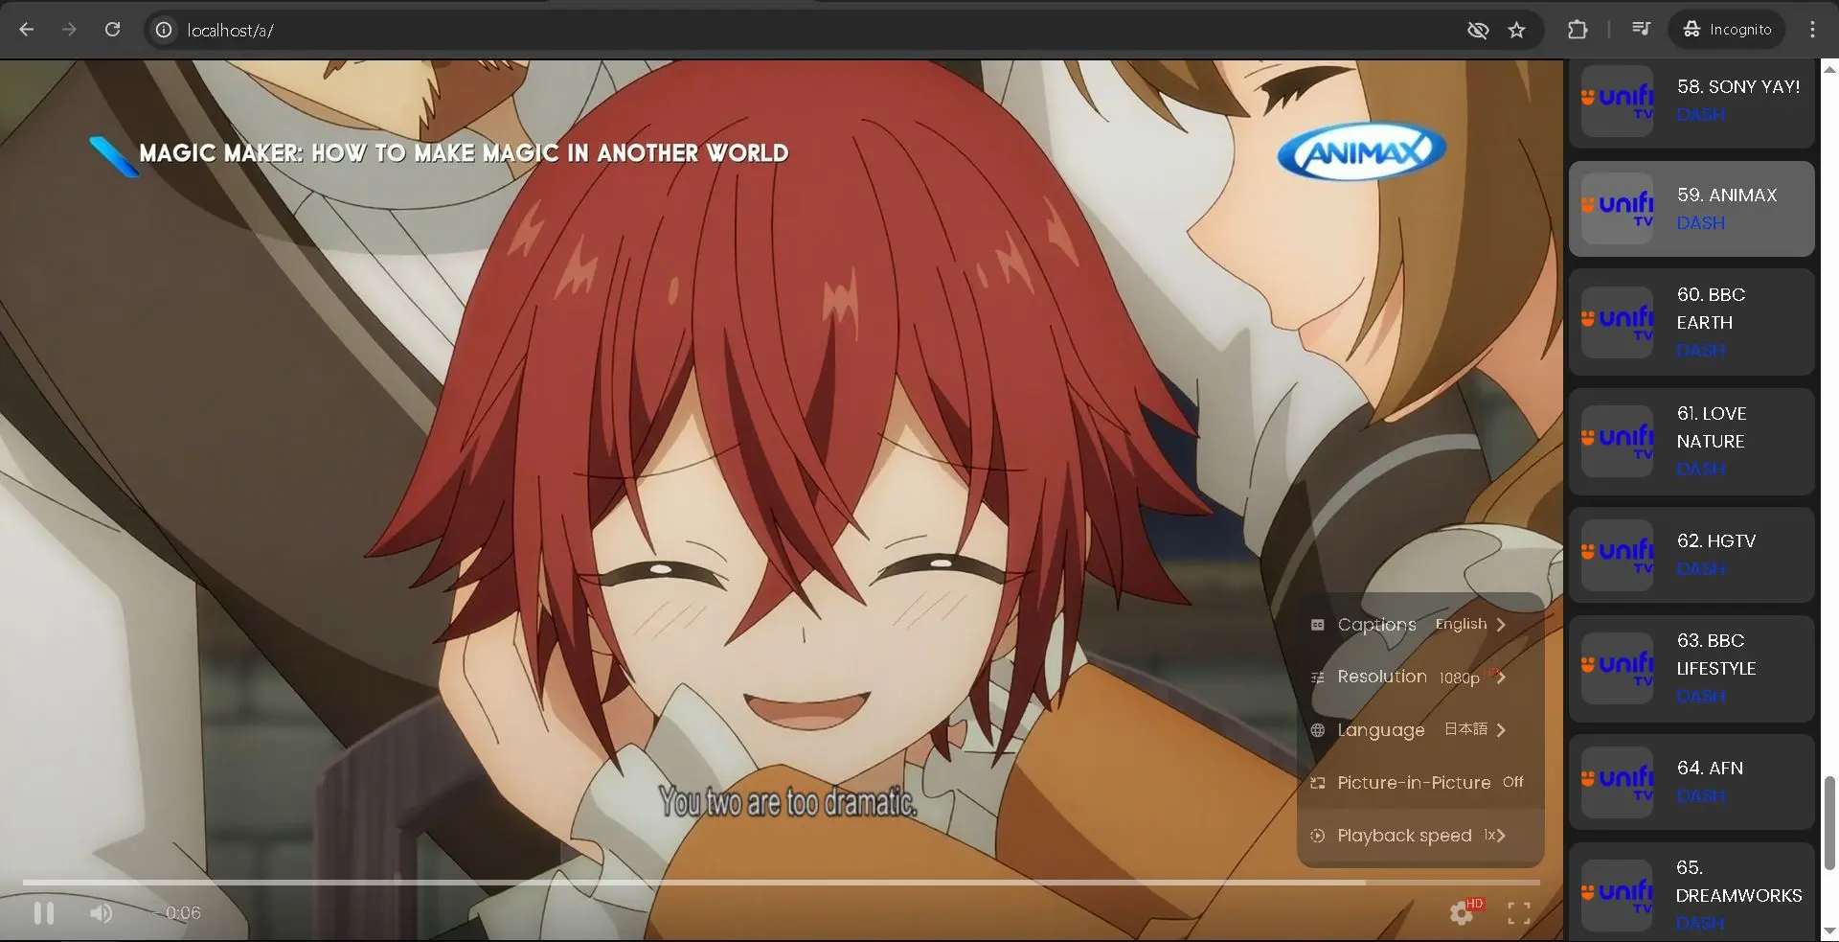Click unifi TV logo for LOVE NATURE
The height and width of the screenshot is (942, 1839).
coord(1617,441)
